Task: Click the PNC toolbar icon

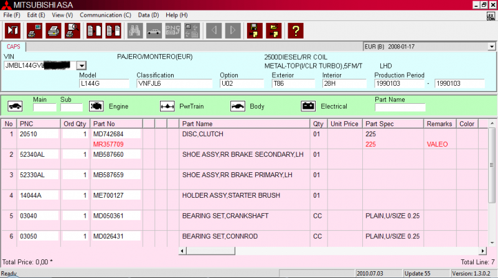Action: (x=173, y=30)
